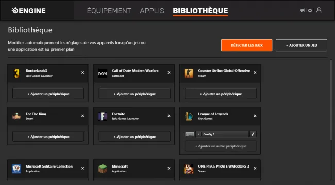Viewport: 335px width, 185px height.
Task: Remove Counter-Strike: Global Offensive from library
Action: [255, 73]
